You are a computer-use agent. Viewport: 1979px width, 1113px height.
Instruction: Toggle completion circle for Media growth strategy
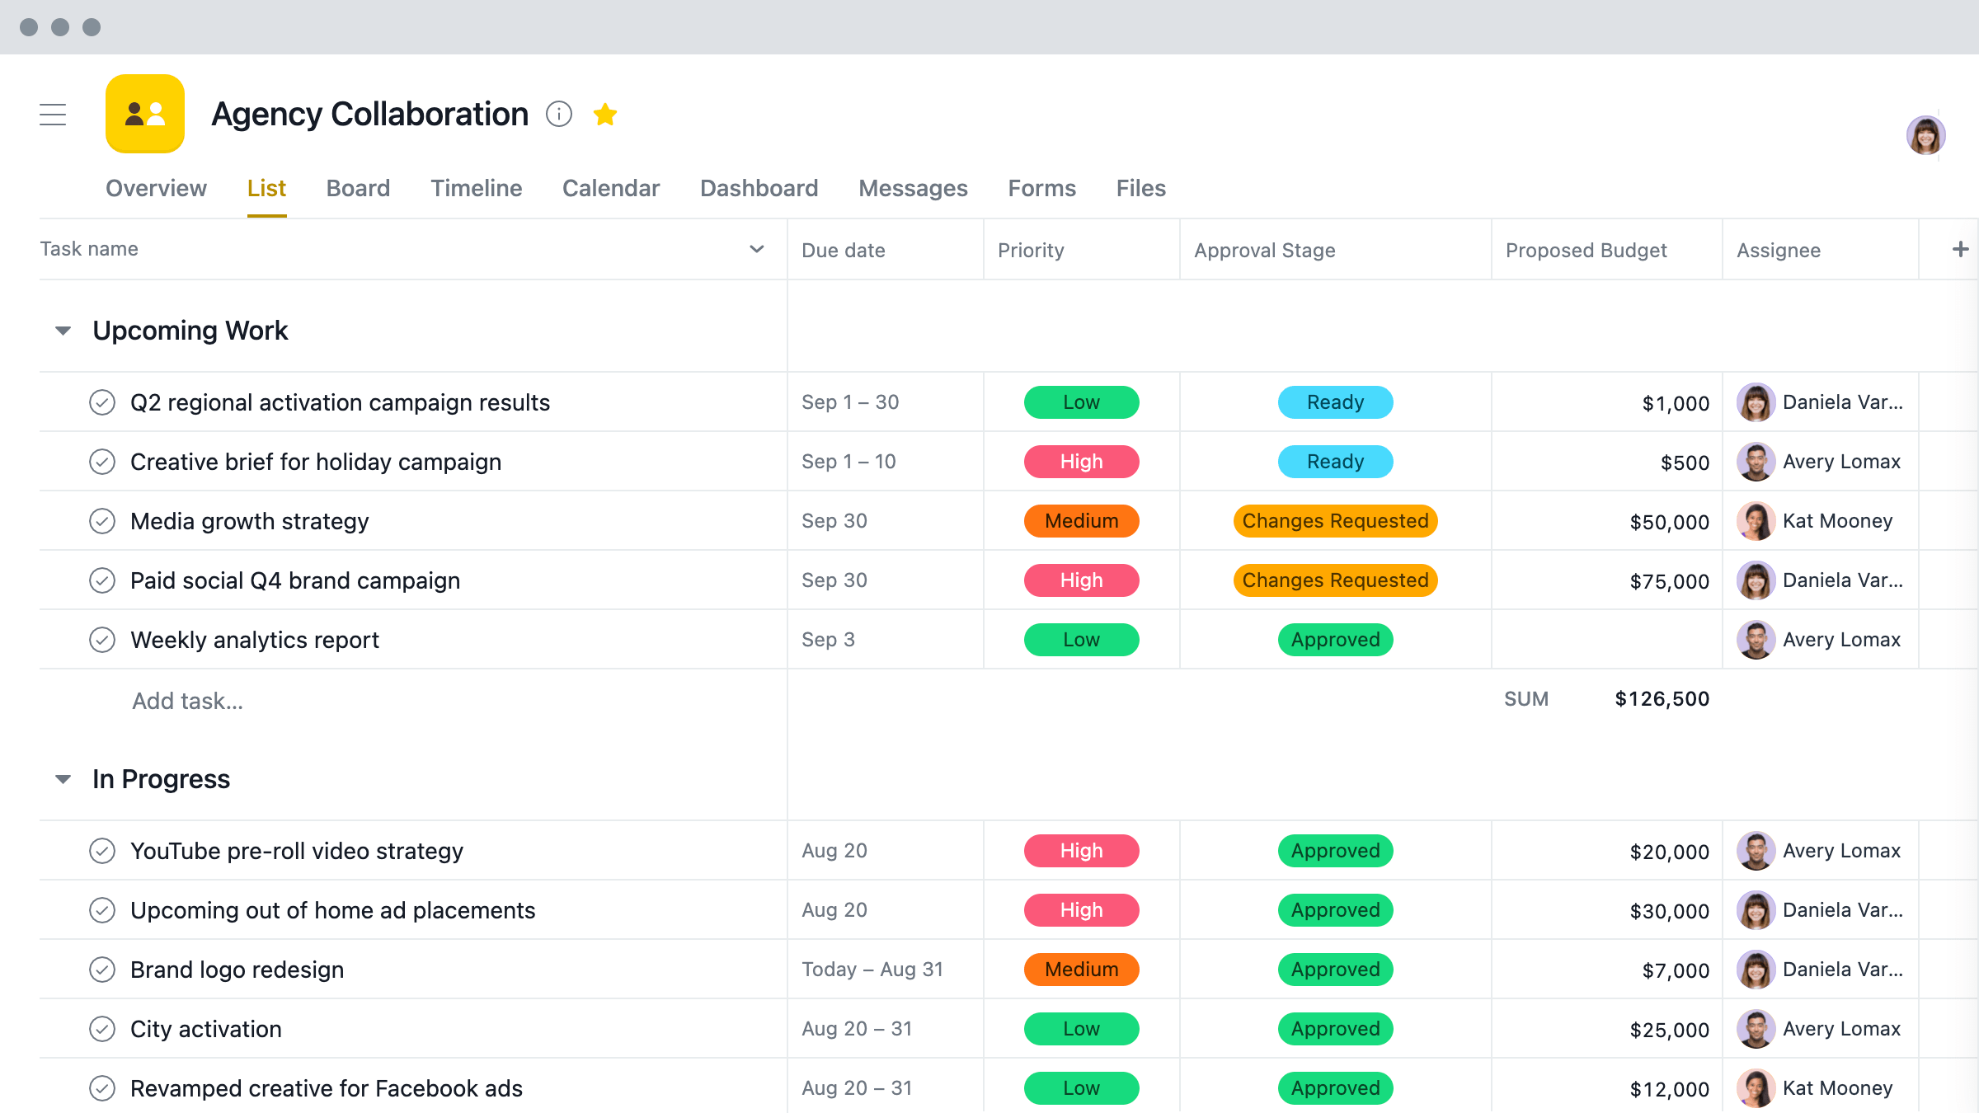pyautogui.click(x=103, y=519)
